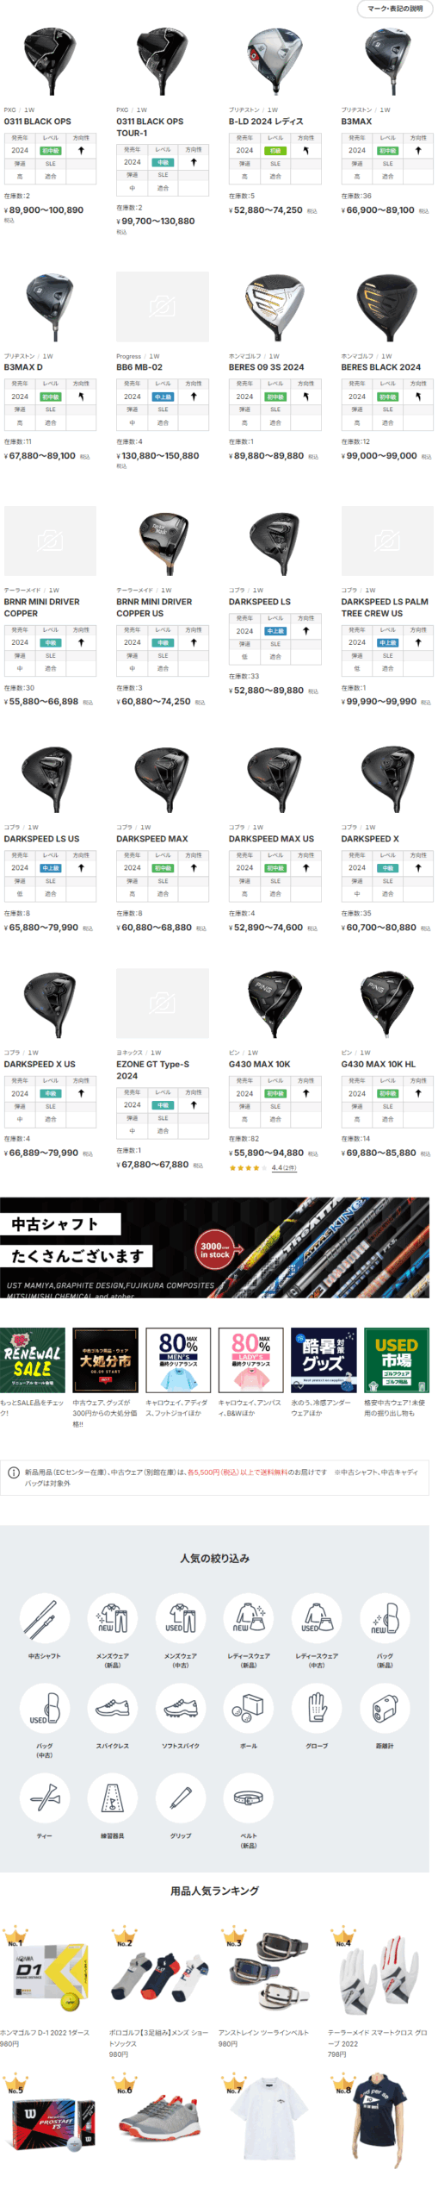Select the 距離計 rangefinder icon
Viewport: 438px width, 2207px height.
385,1708
